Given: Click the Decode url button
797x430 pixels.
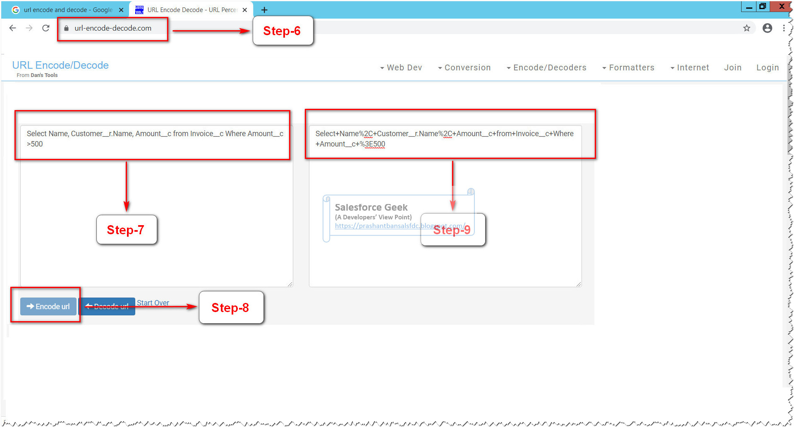Looking at the screenshot, I should [108, 306].
